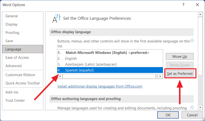The image size is (205, 121).
Task: Open Customize Ribbon settings
Action: [23, 75]
